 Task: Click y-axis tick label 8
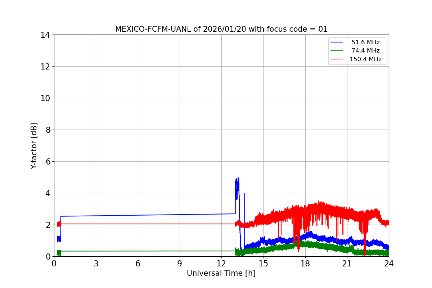click(x=48, y=130)
